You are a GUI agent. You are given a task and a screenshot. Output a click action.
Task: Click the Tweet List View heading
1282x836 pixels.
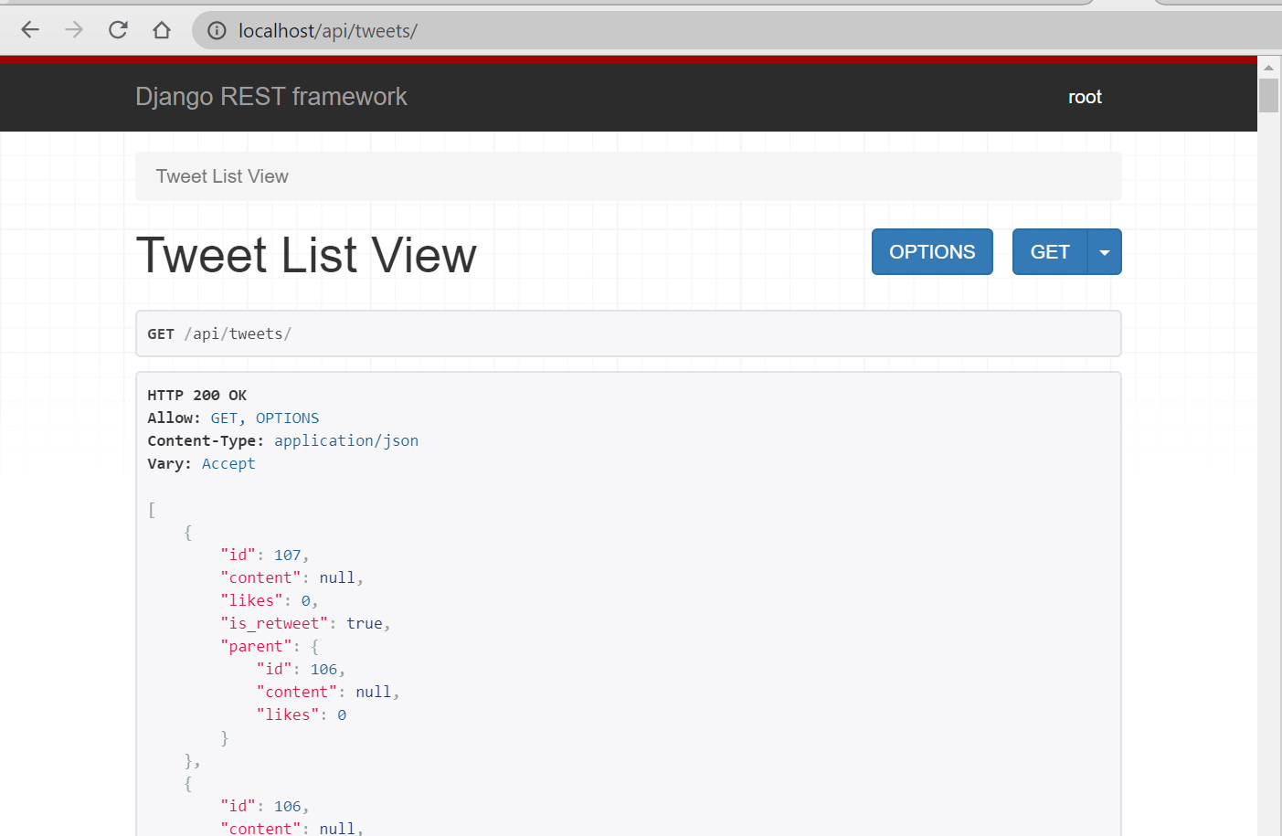coord(306,254)
